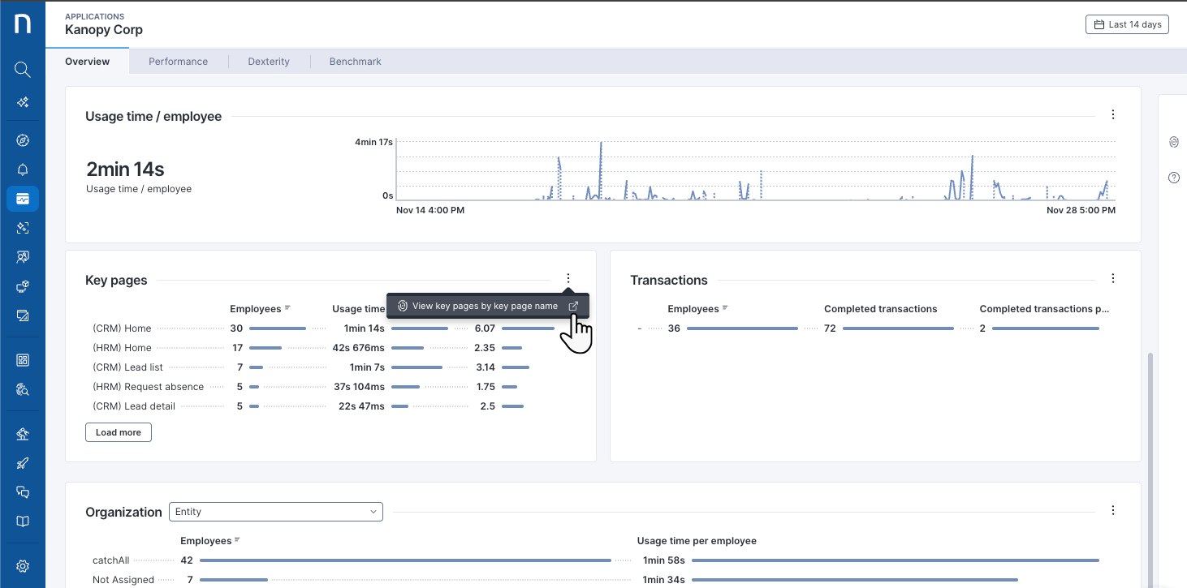The image size is (1187, 588).
Task: Click the rocket icon in sidebar
Action: [x=23, y=463]
